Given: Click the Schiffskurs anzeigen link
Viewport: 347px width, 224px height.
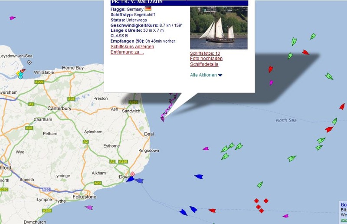Looking at the screenshot, I should pyautogui.click(x=132, y=46).
